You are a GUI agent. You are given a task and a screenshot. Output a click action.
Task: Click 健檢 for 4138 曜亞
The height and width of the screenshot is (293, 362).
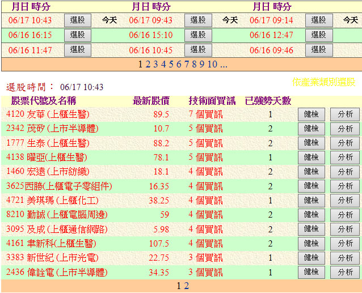(x=311, y=158)
